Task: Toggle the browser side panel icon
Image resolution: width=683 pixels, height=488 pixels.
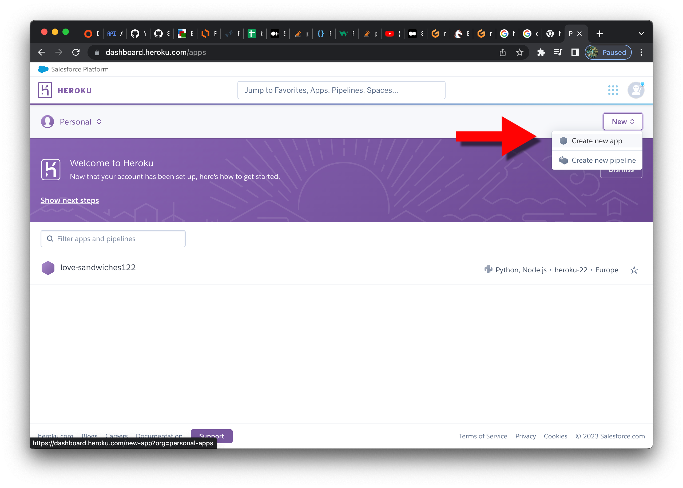Action: pos(575,53)
